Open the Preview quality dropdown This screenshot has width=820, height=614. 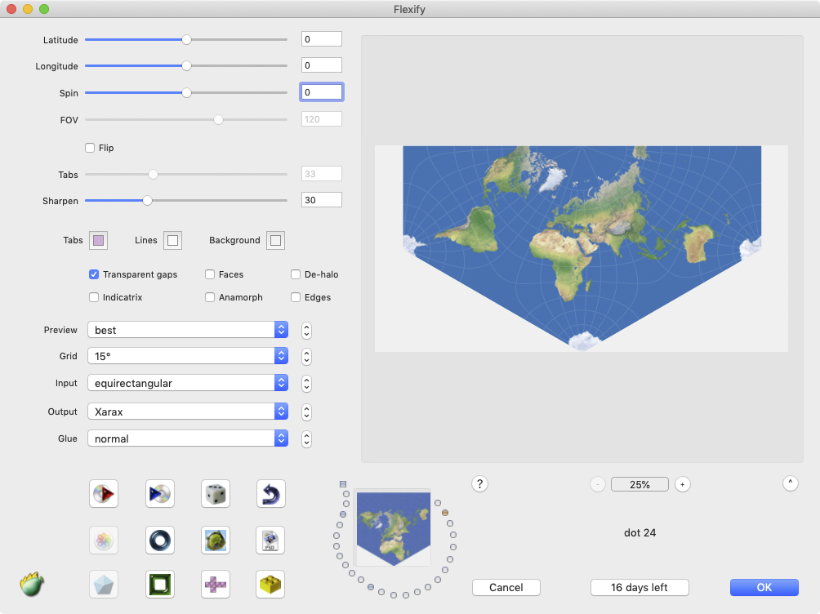pos(188,330)
